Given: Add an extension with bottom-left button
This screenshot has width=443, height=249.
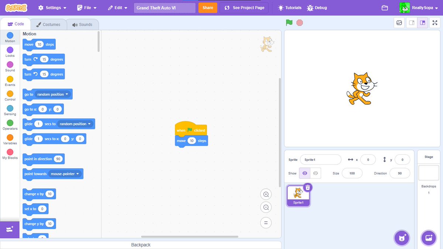Looking at the screenshot, I should 10,229.
